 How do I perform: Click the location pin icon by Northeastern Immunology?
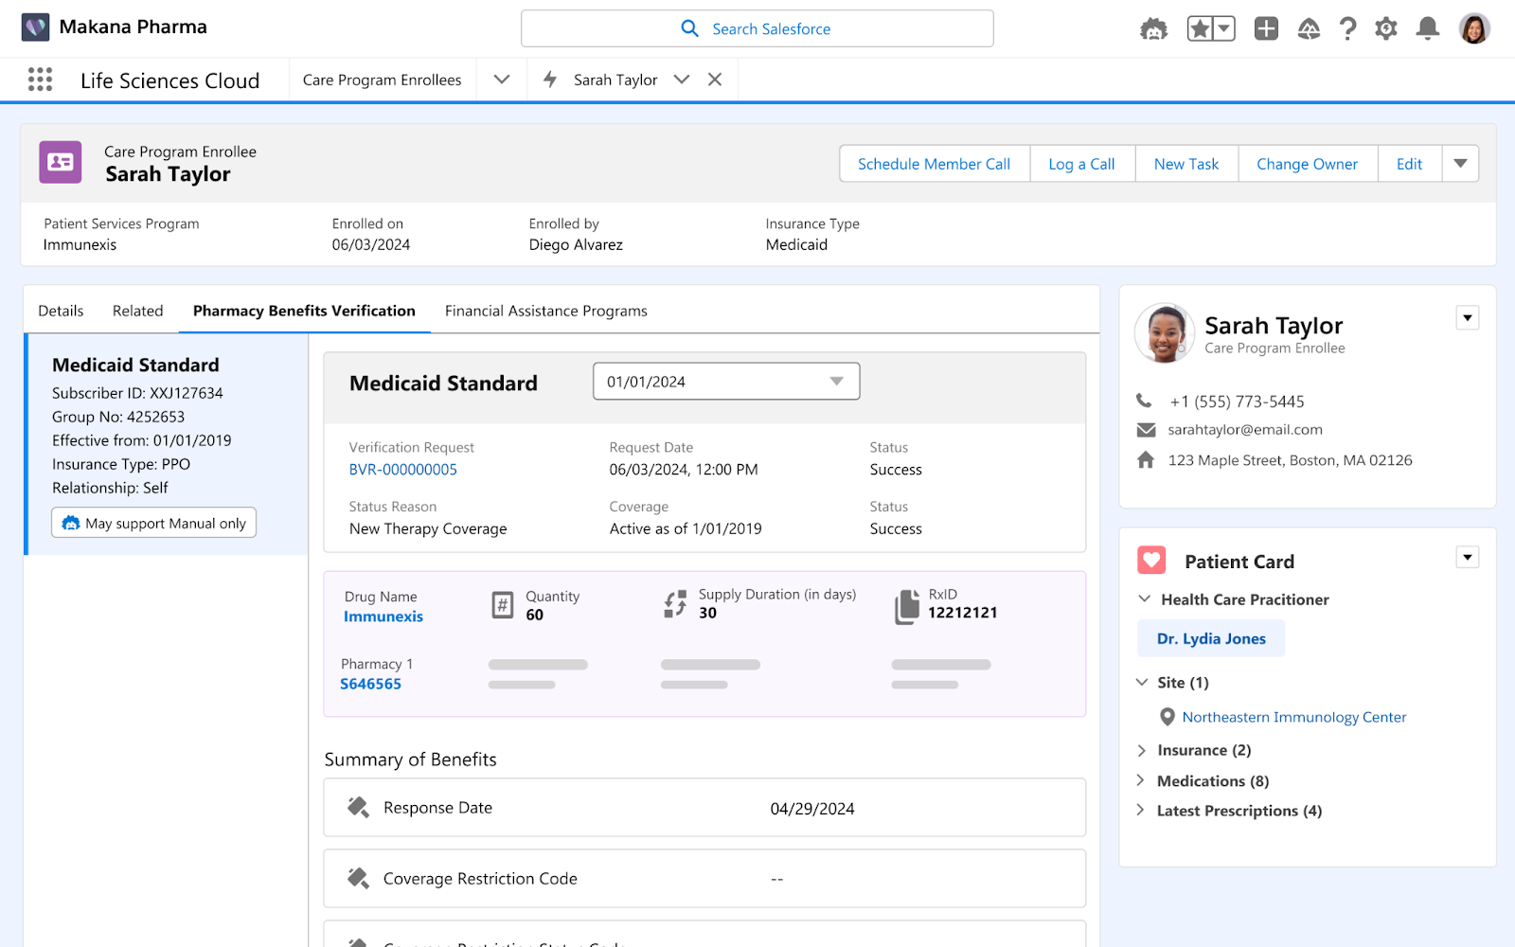(1167, 717)
